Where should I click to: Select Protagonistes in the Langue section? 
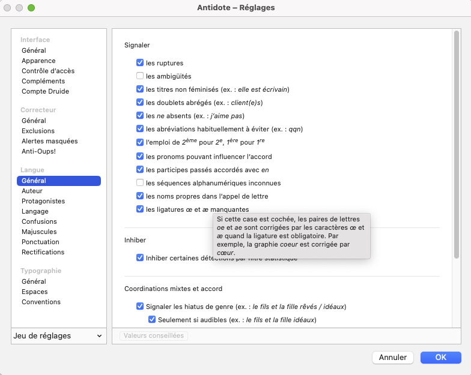[43, 201]
